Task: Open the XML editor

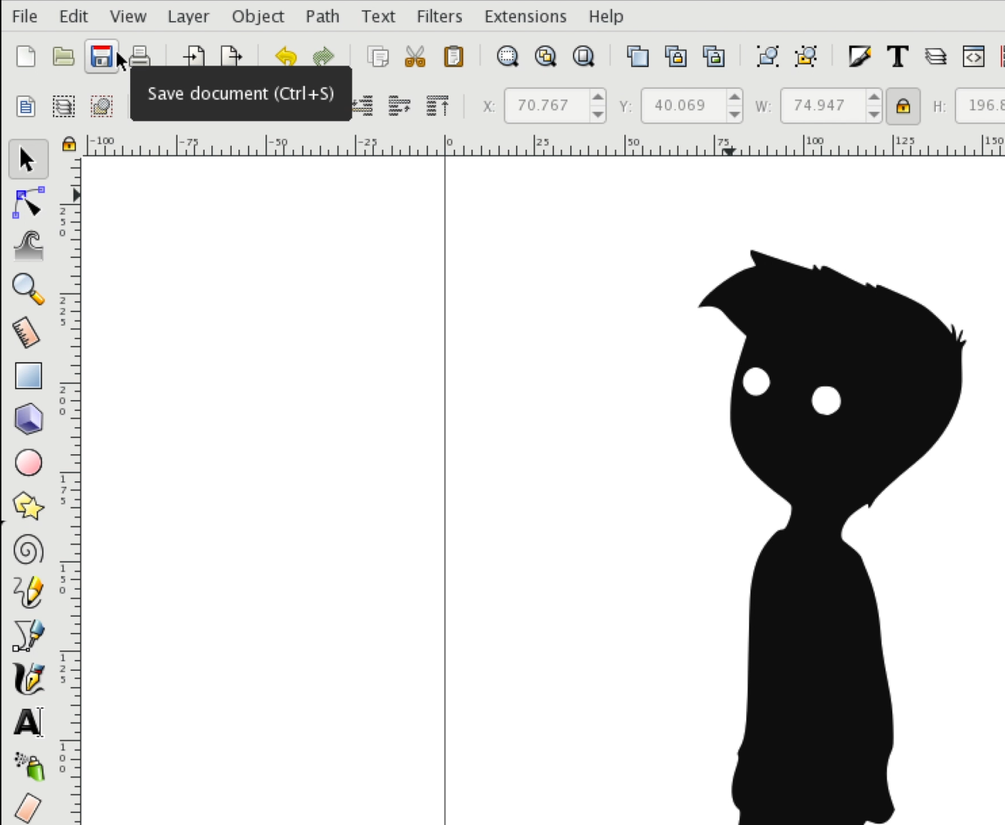Action: click(x=973, y=56)
